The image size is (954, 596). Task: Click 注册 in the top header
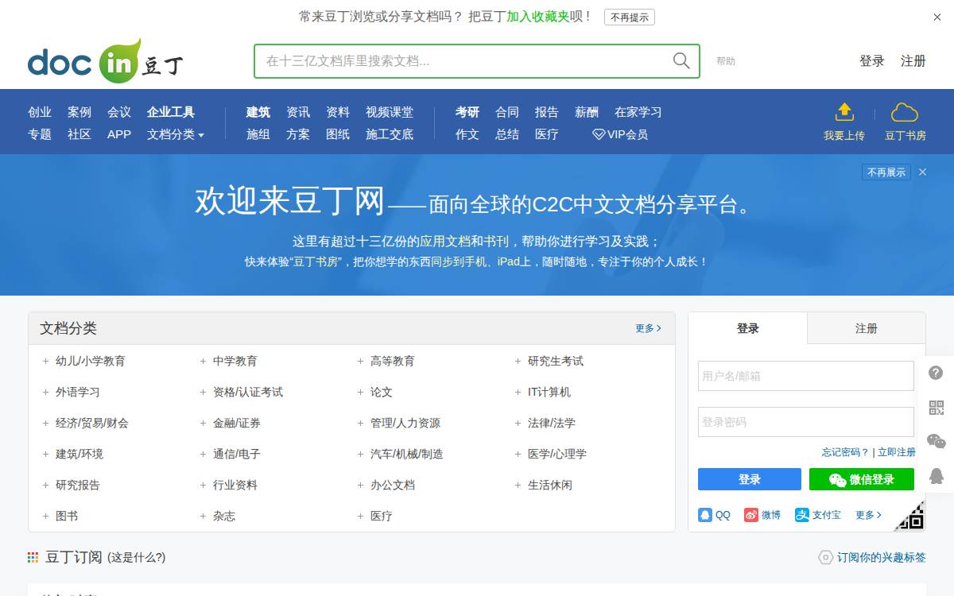tap(913, 61)
